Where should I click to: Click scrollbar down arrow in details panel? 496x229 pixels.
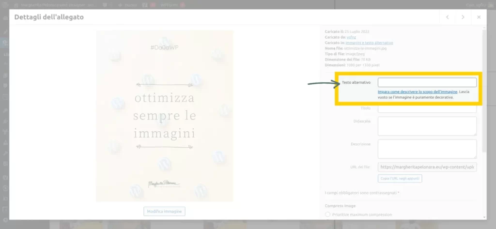coord(484,217)
